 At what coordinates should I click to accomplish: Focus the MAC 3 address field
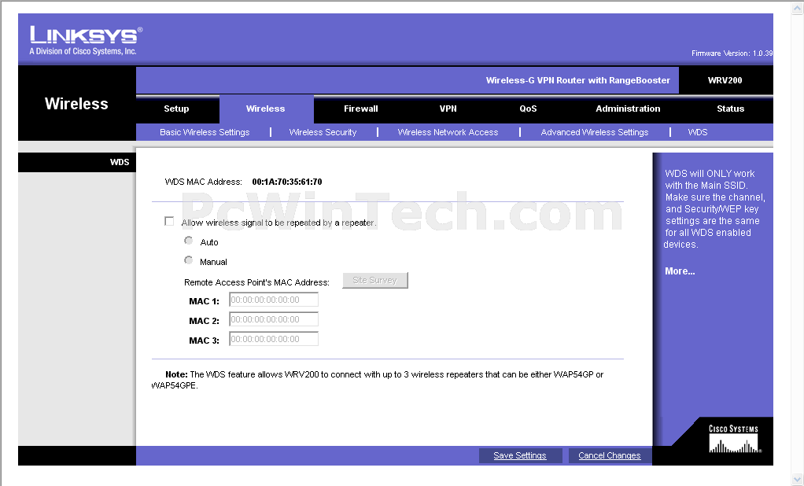(274, 339)
